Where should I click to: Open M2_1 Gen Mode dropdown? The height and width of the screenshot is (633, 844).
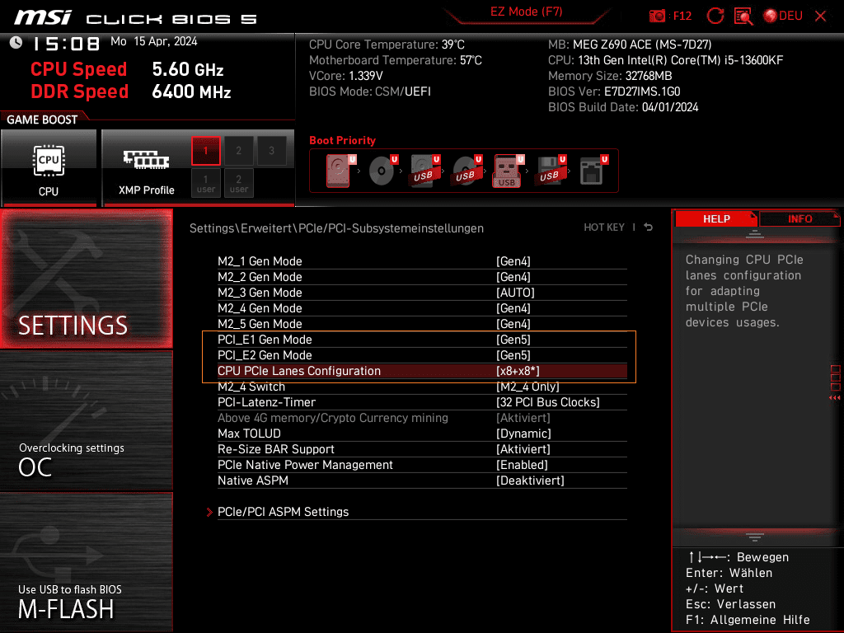click(422, 261)
